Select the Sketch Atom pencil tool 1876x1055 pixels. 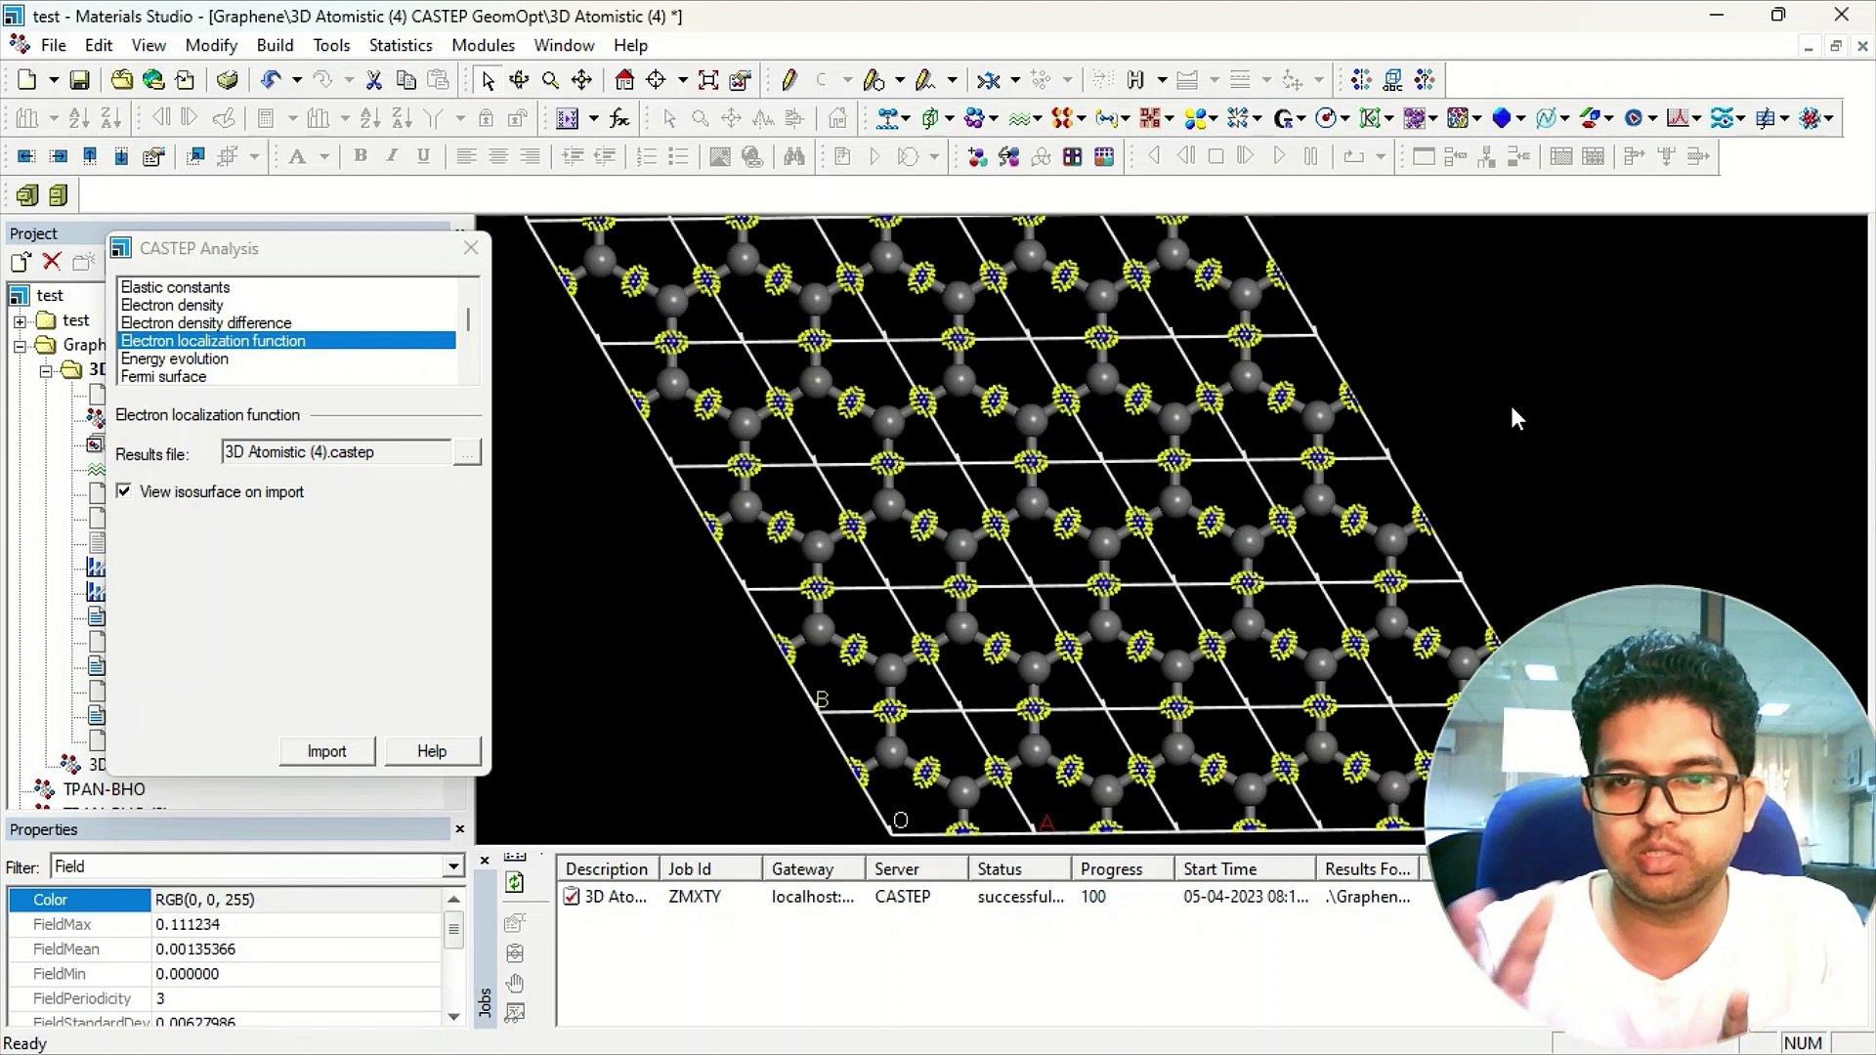pyautogui.click(x=789, y=80)
